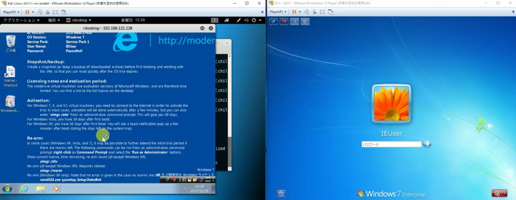The width and height of the screenshot is (516, 200).
Task: Open shutdown options arrow on Win7 login screen
Action: (504, 193)
